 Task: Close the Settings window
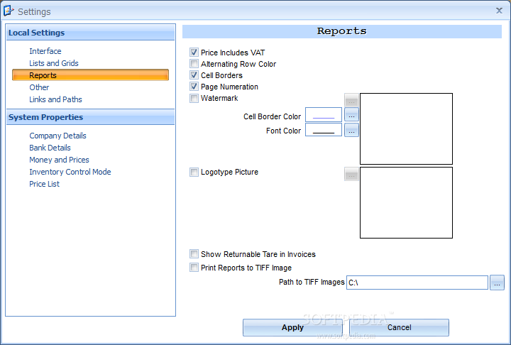coord(499,11)
